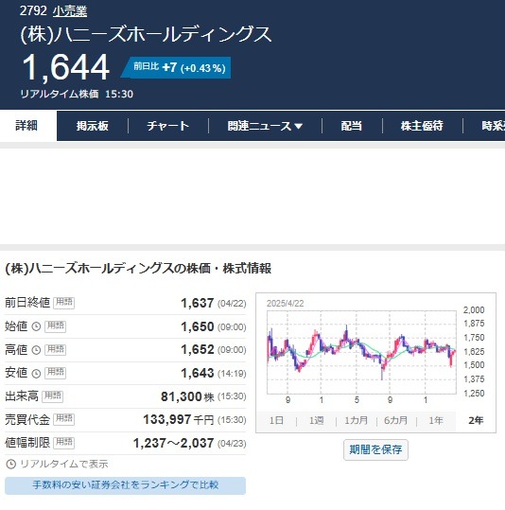Open the 配当 tab
This screenshot has width=505, height=510.
pos(352,126)
